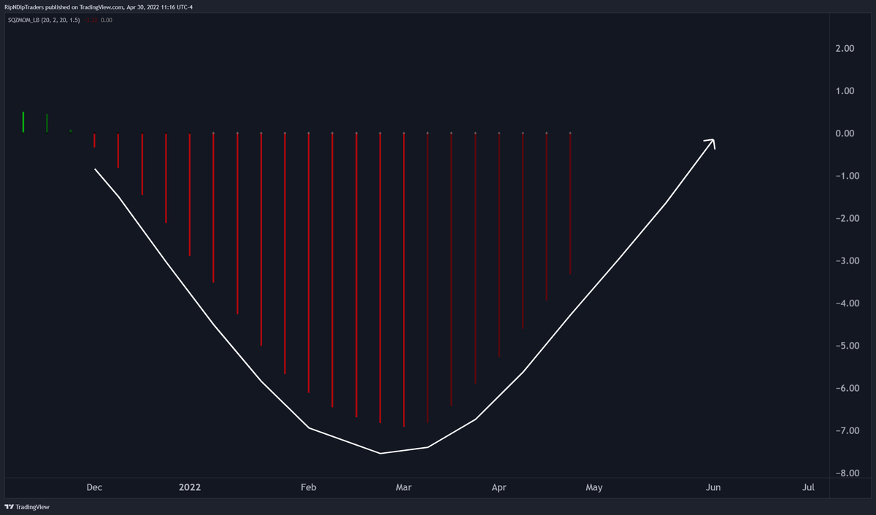Click the May label on the time axis

[594, 487]
